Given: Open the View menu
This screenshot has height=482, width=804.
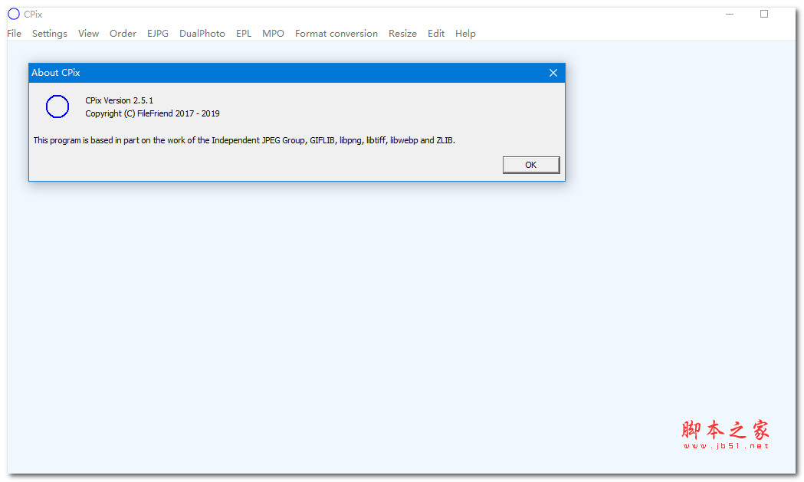Looking at the screenshot, I should point(88,33).
